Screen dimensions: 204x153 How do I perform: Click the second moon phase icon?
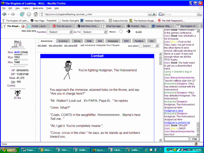coord(128,32)
